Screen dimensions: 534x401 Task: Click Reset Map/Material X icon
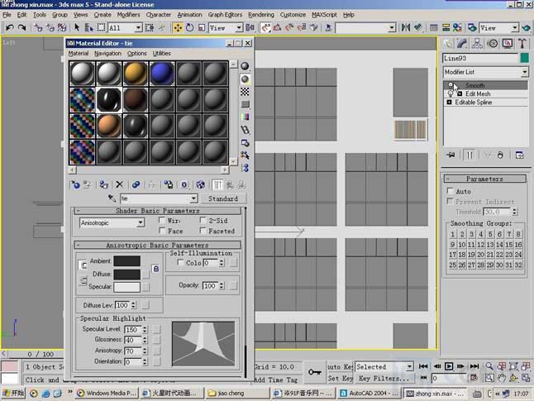point(120,184)
